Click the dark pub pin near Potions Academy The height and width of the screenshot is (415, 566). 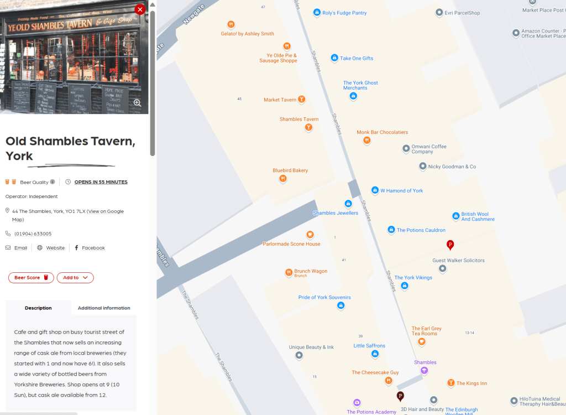400,396
